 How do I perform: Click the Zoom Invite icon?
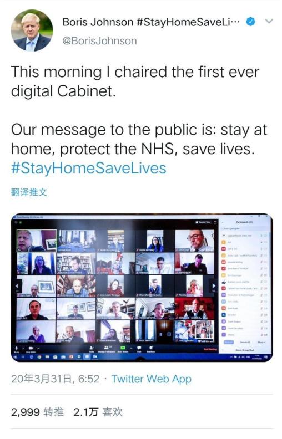[92, 348]
